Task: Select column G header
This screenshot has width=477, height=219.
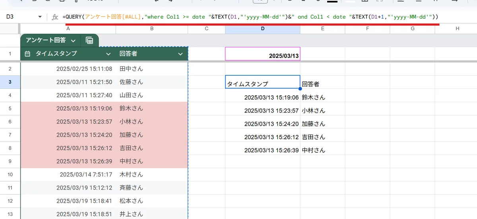Action: (x=412, y=29)
